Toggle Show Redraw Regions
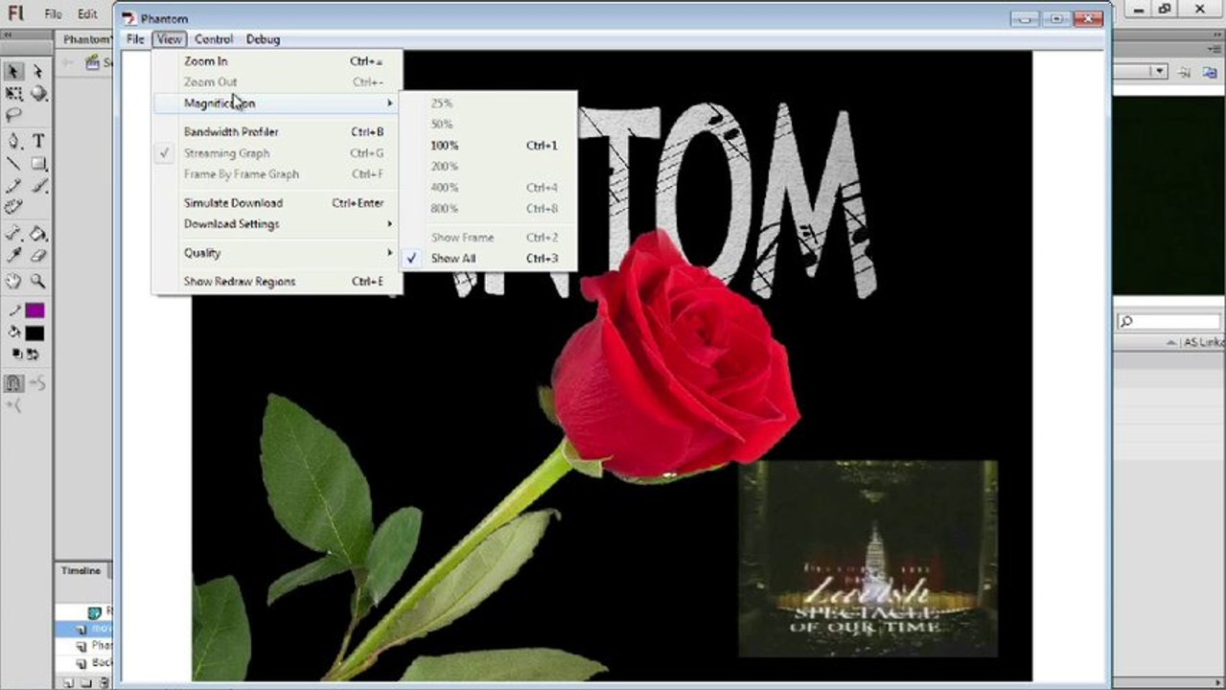 coord(277,282)
